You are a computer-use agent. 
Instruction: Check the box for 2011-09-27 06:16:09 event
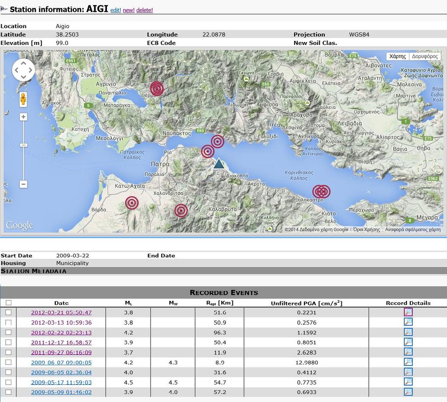pos(9,352)
